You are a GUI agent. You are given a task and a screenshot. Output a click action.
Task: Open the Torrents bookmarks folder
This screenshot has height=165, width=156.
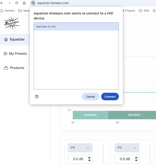pos(7,11)
